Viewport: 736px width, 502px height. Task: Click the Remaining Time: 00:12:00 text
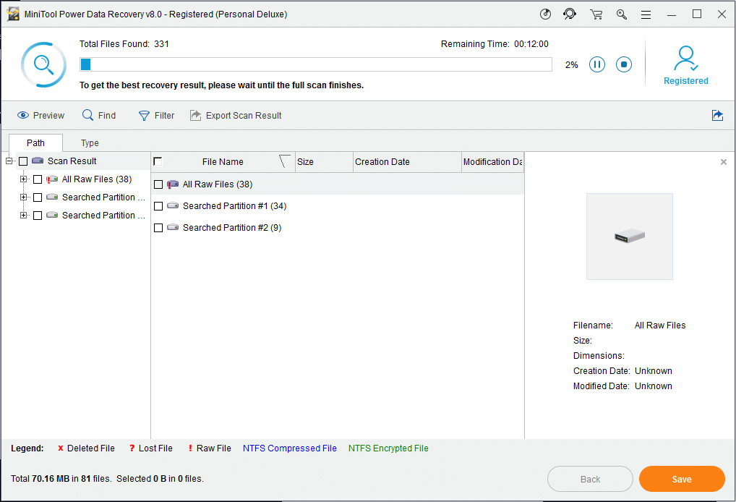pyautogui.click(x=495, y=44)
